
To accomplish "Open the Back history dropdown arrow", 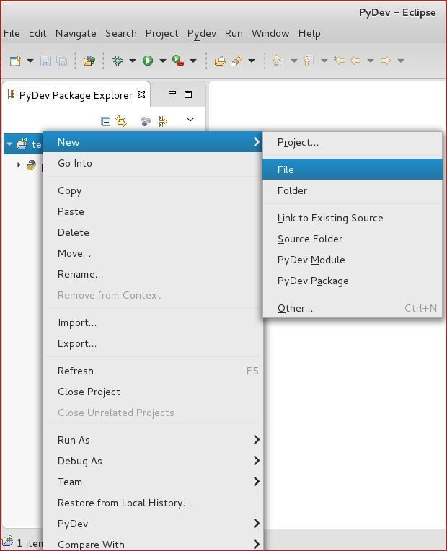I will click(371, 61).
